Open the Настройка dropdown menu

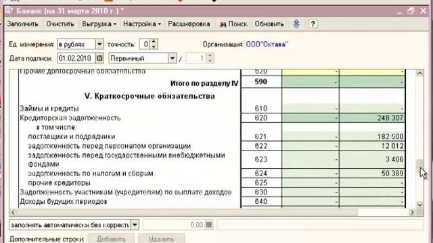tap(142, 24)
